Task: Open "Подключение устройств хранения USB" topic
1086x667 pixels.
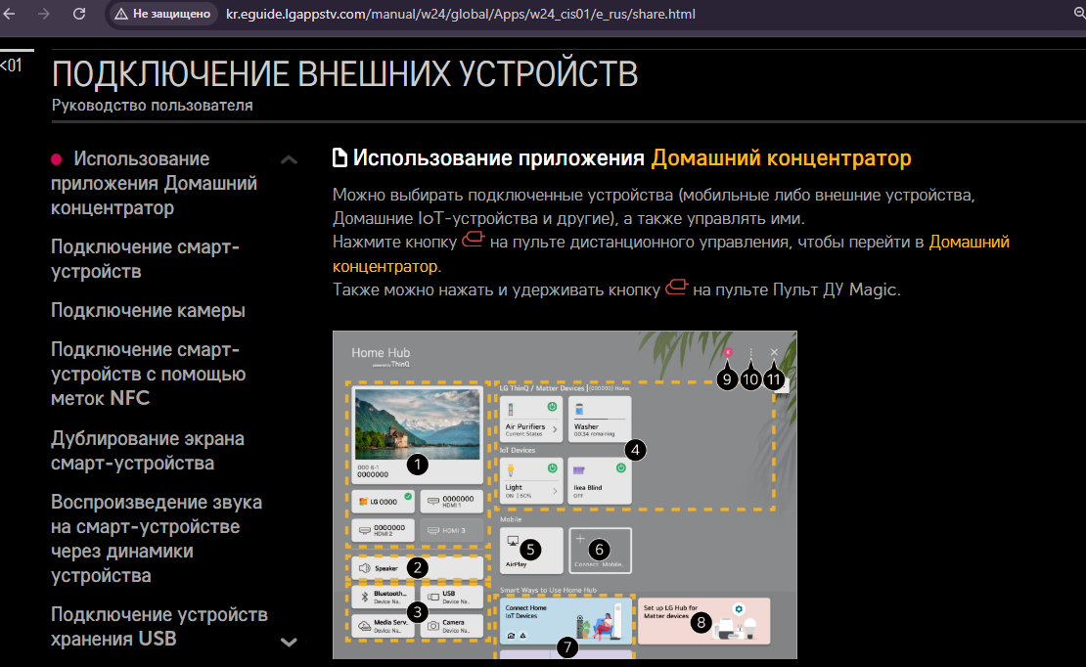Action: pyautogui.click(x=158, y=627)
